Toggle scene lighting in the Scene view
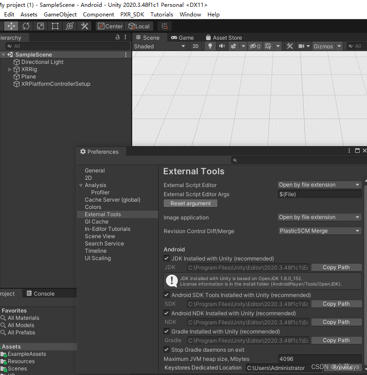Image resolution: width=367 pixels, height=375 pixels. tap(210, 46)
